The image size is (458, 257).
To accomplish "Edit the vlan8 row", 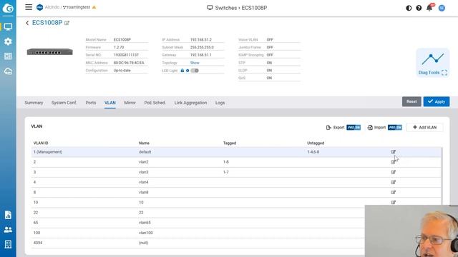I will coord(393,192).
